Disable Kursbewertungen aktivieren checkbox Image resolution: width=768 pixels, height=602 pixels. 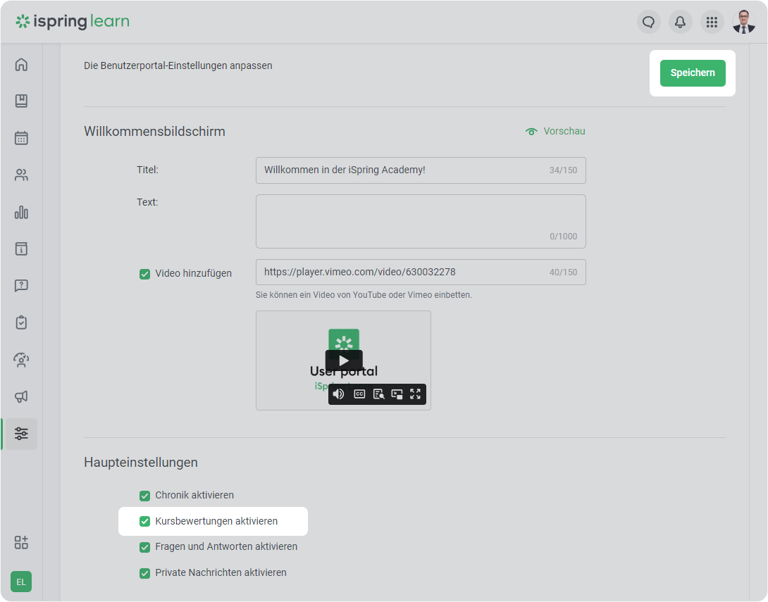coord(144,522)
